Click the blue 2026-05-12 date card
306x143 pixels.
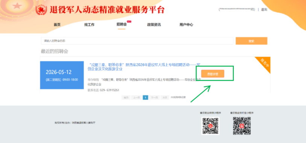62,75
